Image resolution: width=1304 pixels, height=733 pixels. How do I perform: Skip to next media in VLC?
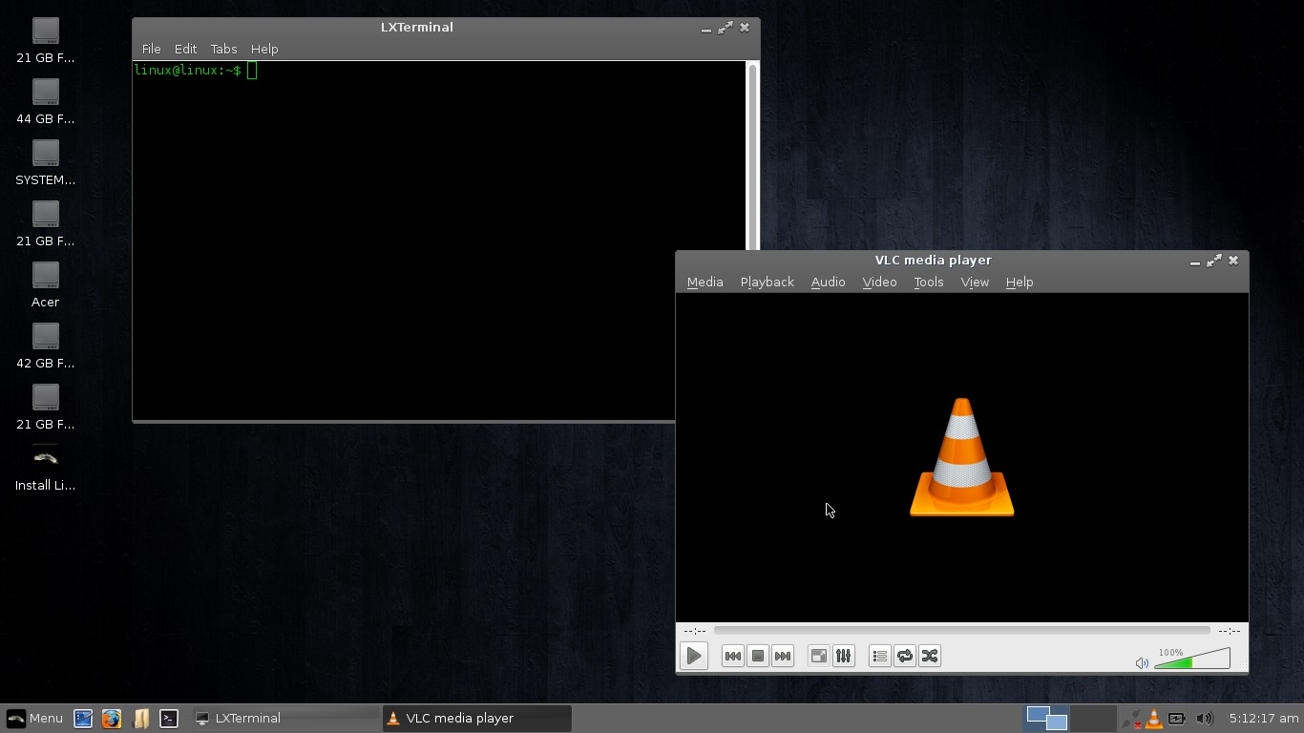click(783, 656)
